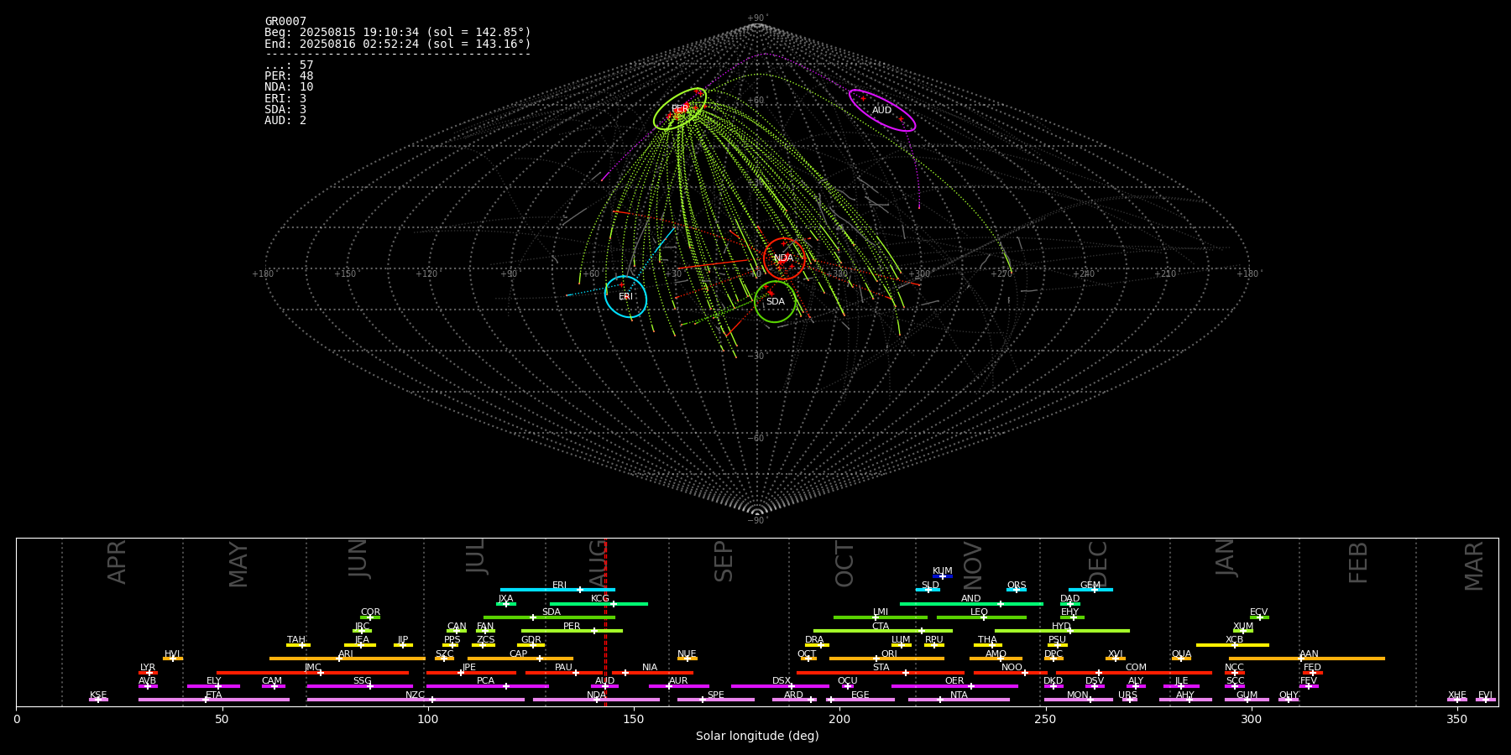Click the ETA shower bar in the timeline
Screen dimensions: 1511x755
213,700
